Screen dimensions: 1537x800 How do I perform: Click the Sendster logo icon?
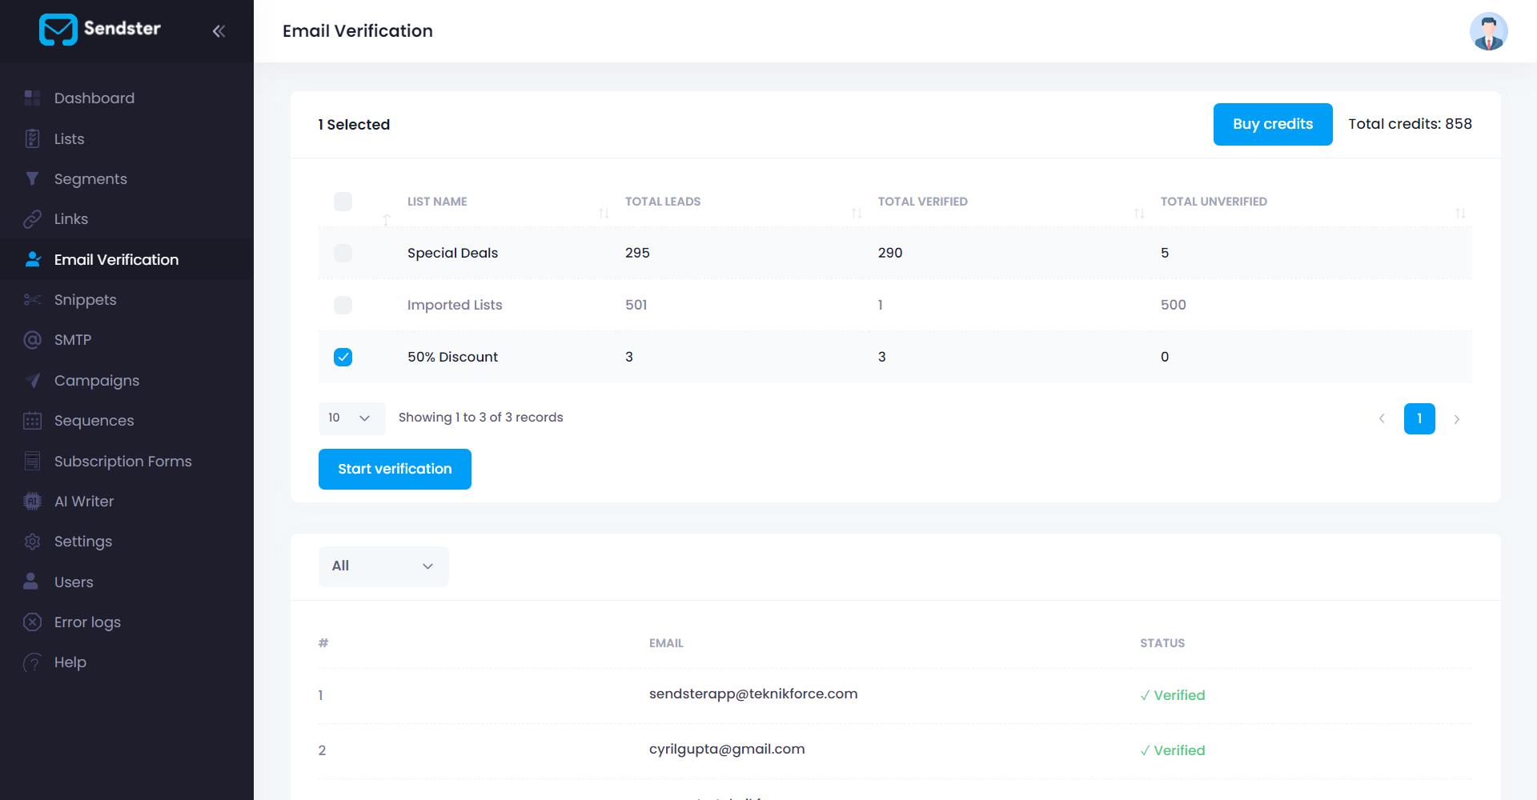[x=58, y=30]
